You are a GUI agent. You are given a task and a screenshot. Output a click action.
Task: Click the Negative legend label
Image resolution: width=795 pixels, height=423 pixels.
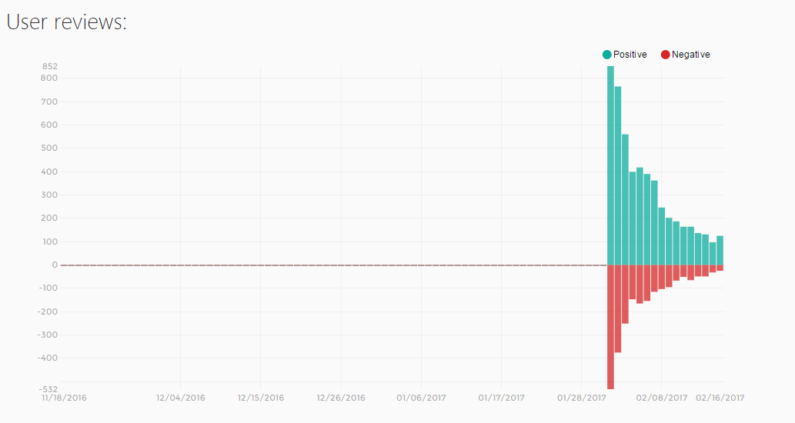click(x=690, y=54)
